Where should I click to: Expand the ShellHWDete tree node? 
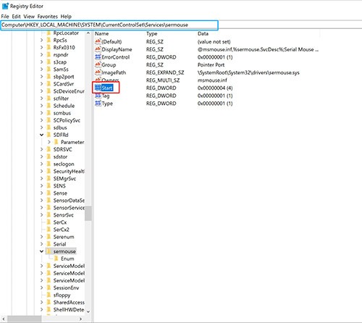coord(41,309)
